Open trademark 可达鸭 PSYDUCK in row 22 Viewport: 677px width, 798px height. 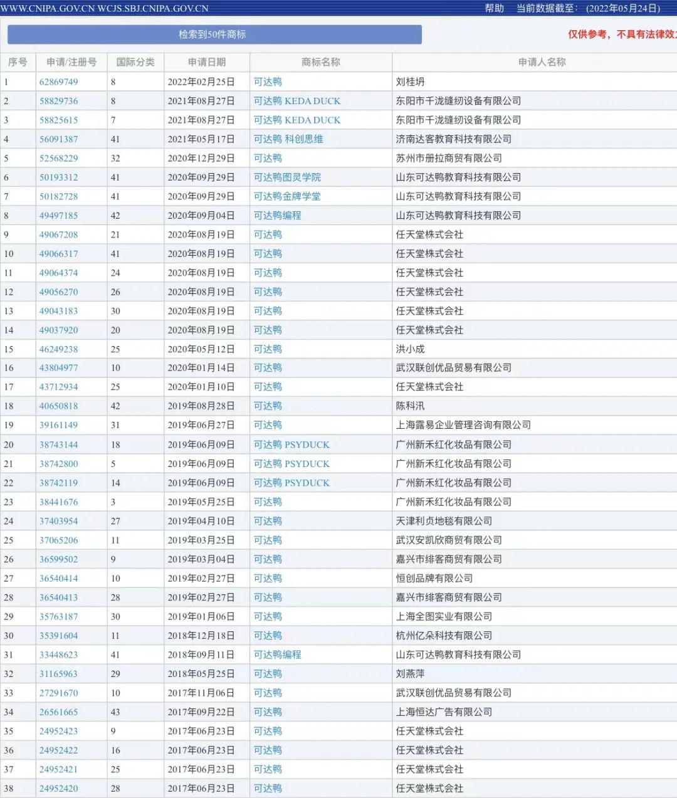pyautogui.click(x=291, y=483)
